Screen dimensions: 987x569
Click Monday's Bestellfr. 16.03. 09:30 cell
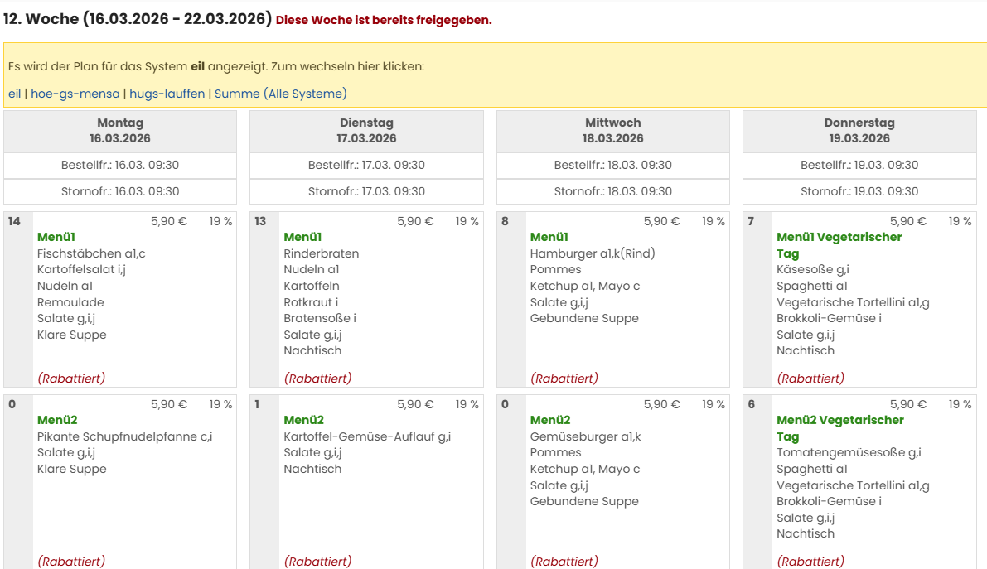point(120,165)
